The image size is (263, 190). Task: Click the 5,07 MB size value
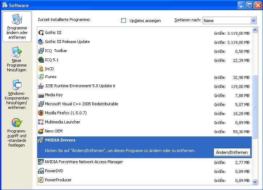tap(242, 105)
